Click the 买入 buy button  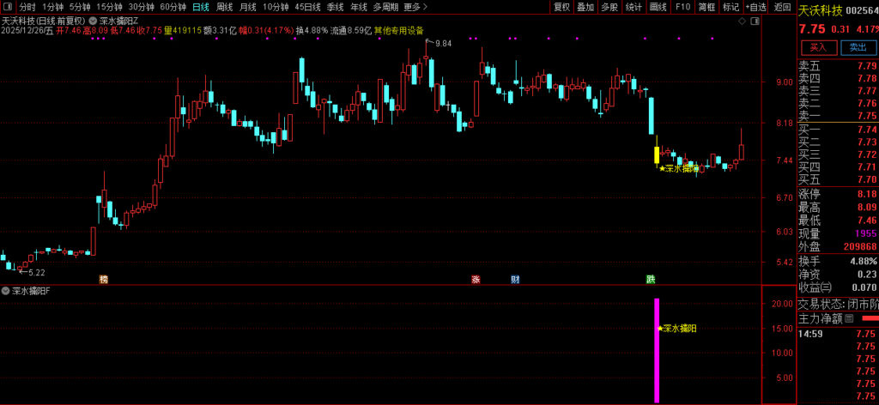coord(818,47)
